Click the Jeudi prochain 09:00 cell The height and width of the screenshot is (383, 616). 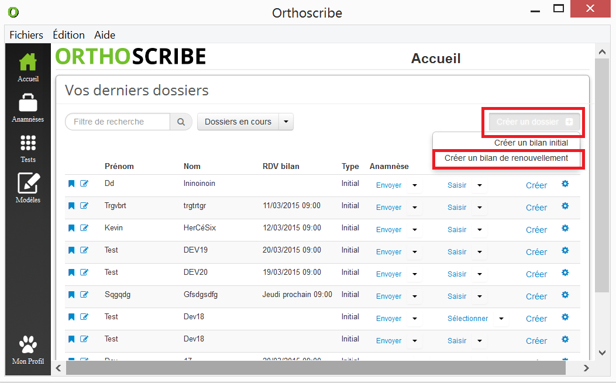click(x=297, y=295)
